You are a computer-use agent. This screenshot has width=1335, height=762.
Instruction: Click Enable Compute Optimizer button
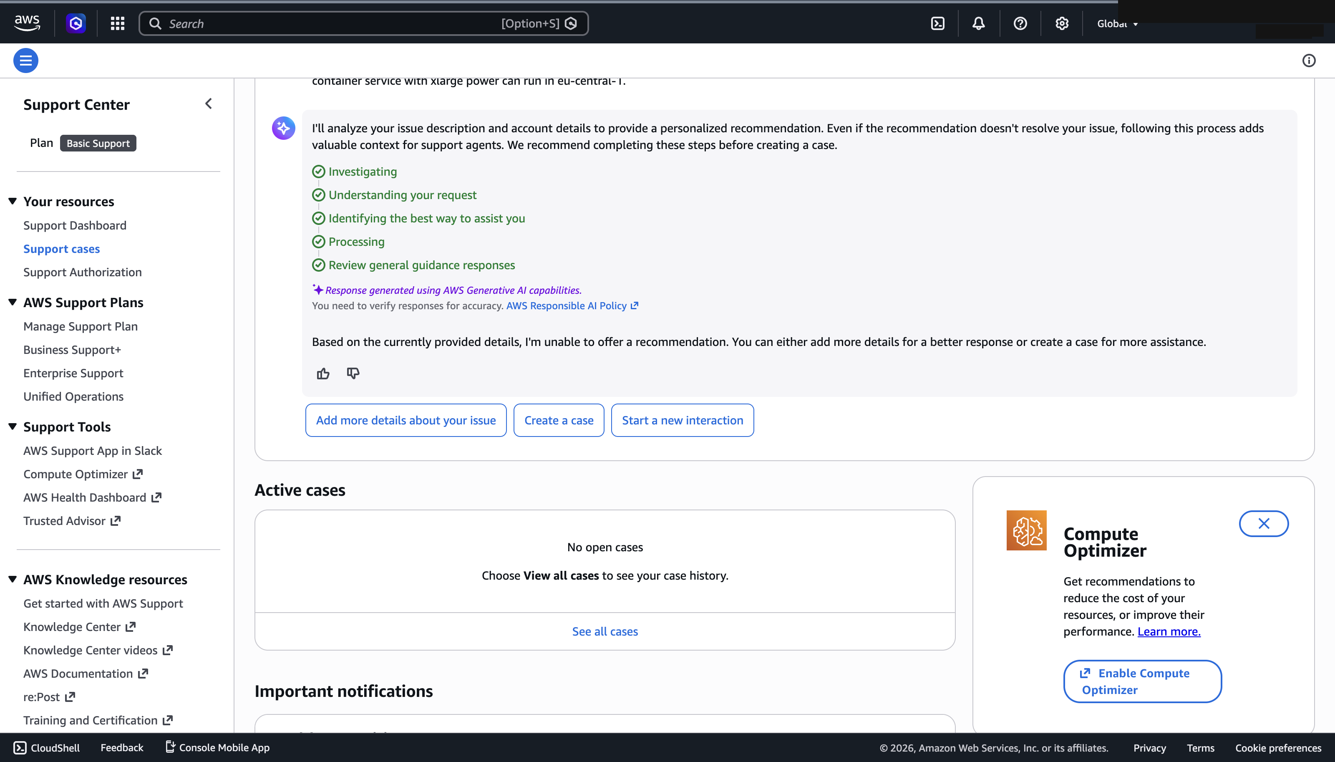(x=1143, y=681)
